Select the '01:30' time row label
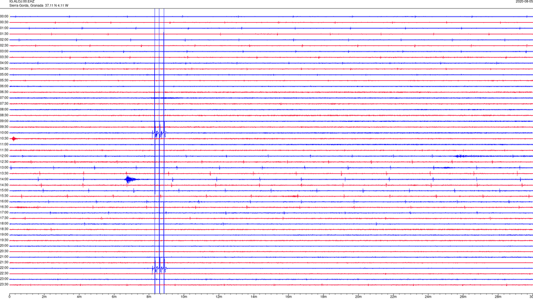Viewport: 533px width, 299px height. tap(4, 34)
